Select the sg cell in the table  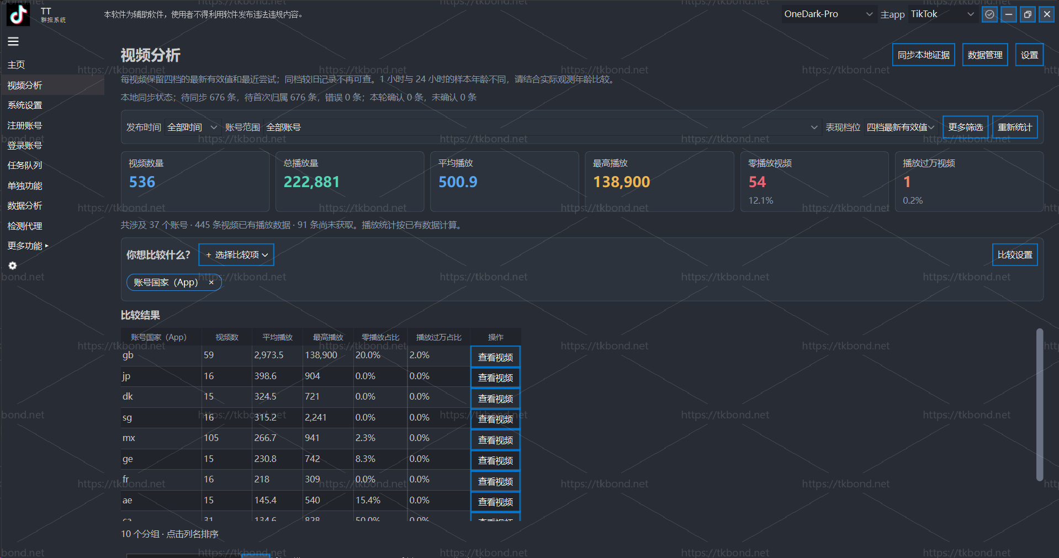161,417
